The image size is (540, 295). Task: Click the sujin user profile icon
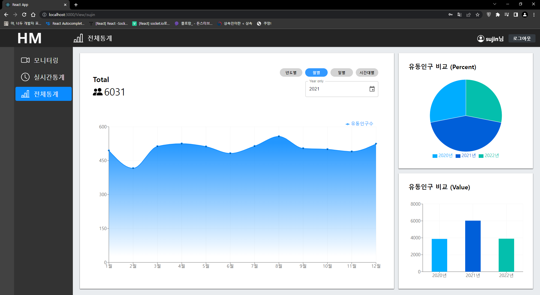pos(480,39)
